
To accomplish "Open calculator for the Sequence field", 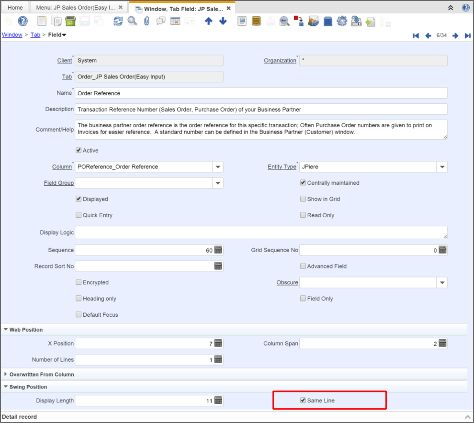I will [218, 250].
